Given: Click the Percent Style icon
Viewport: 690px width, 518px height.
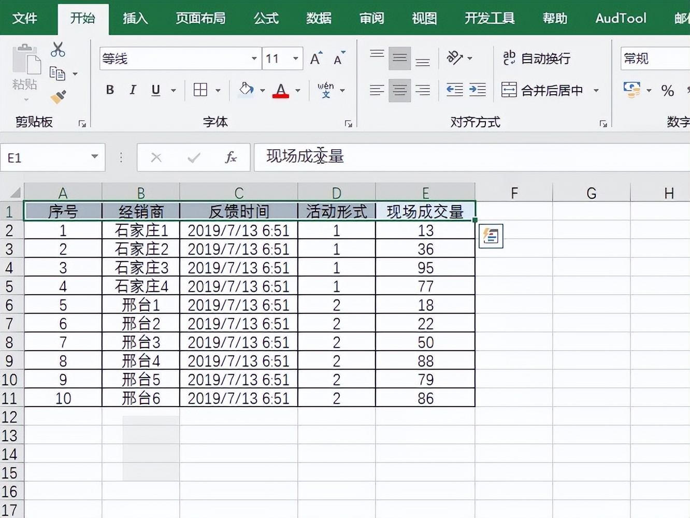Looking at the screenshot, I should coord(668,91).
